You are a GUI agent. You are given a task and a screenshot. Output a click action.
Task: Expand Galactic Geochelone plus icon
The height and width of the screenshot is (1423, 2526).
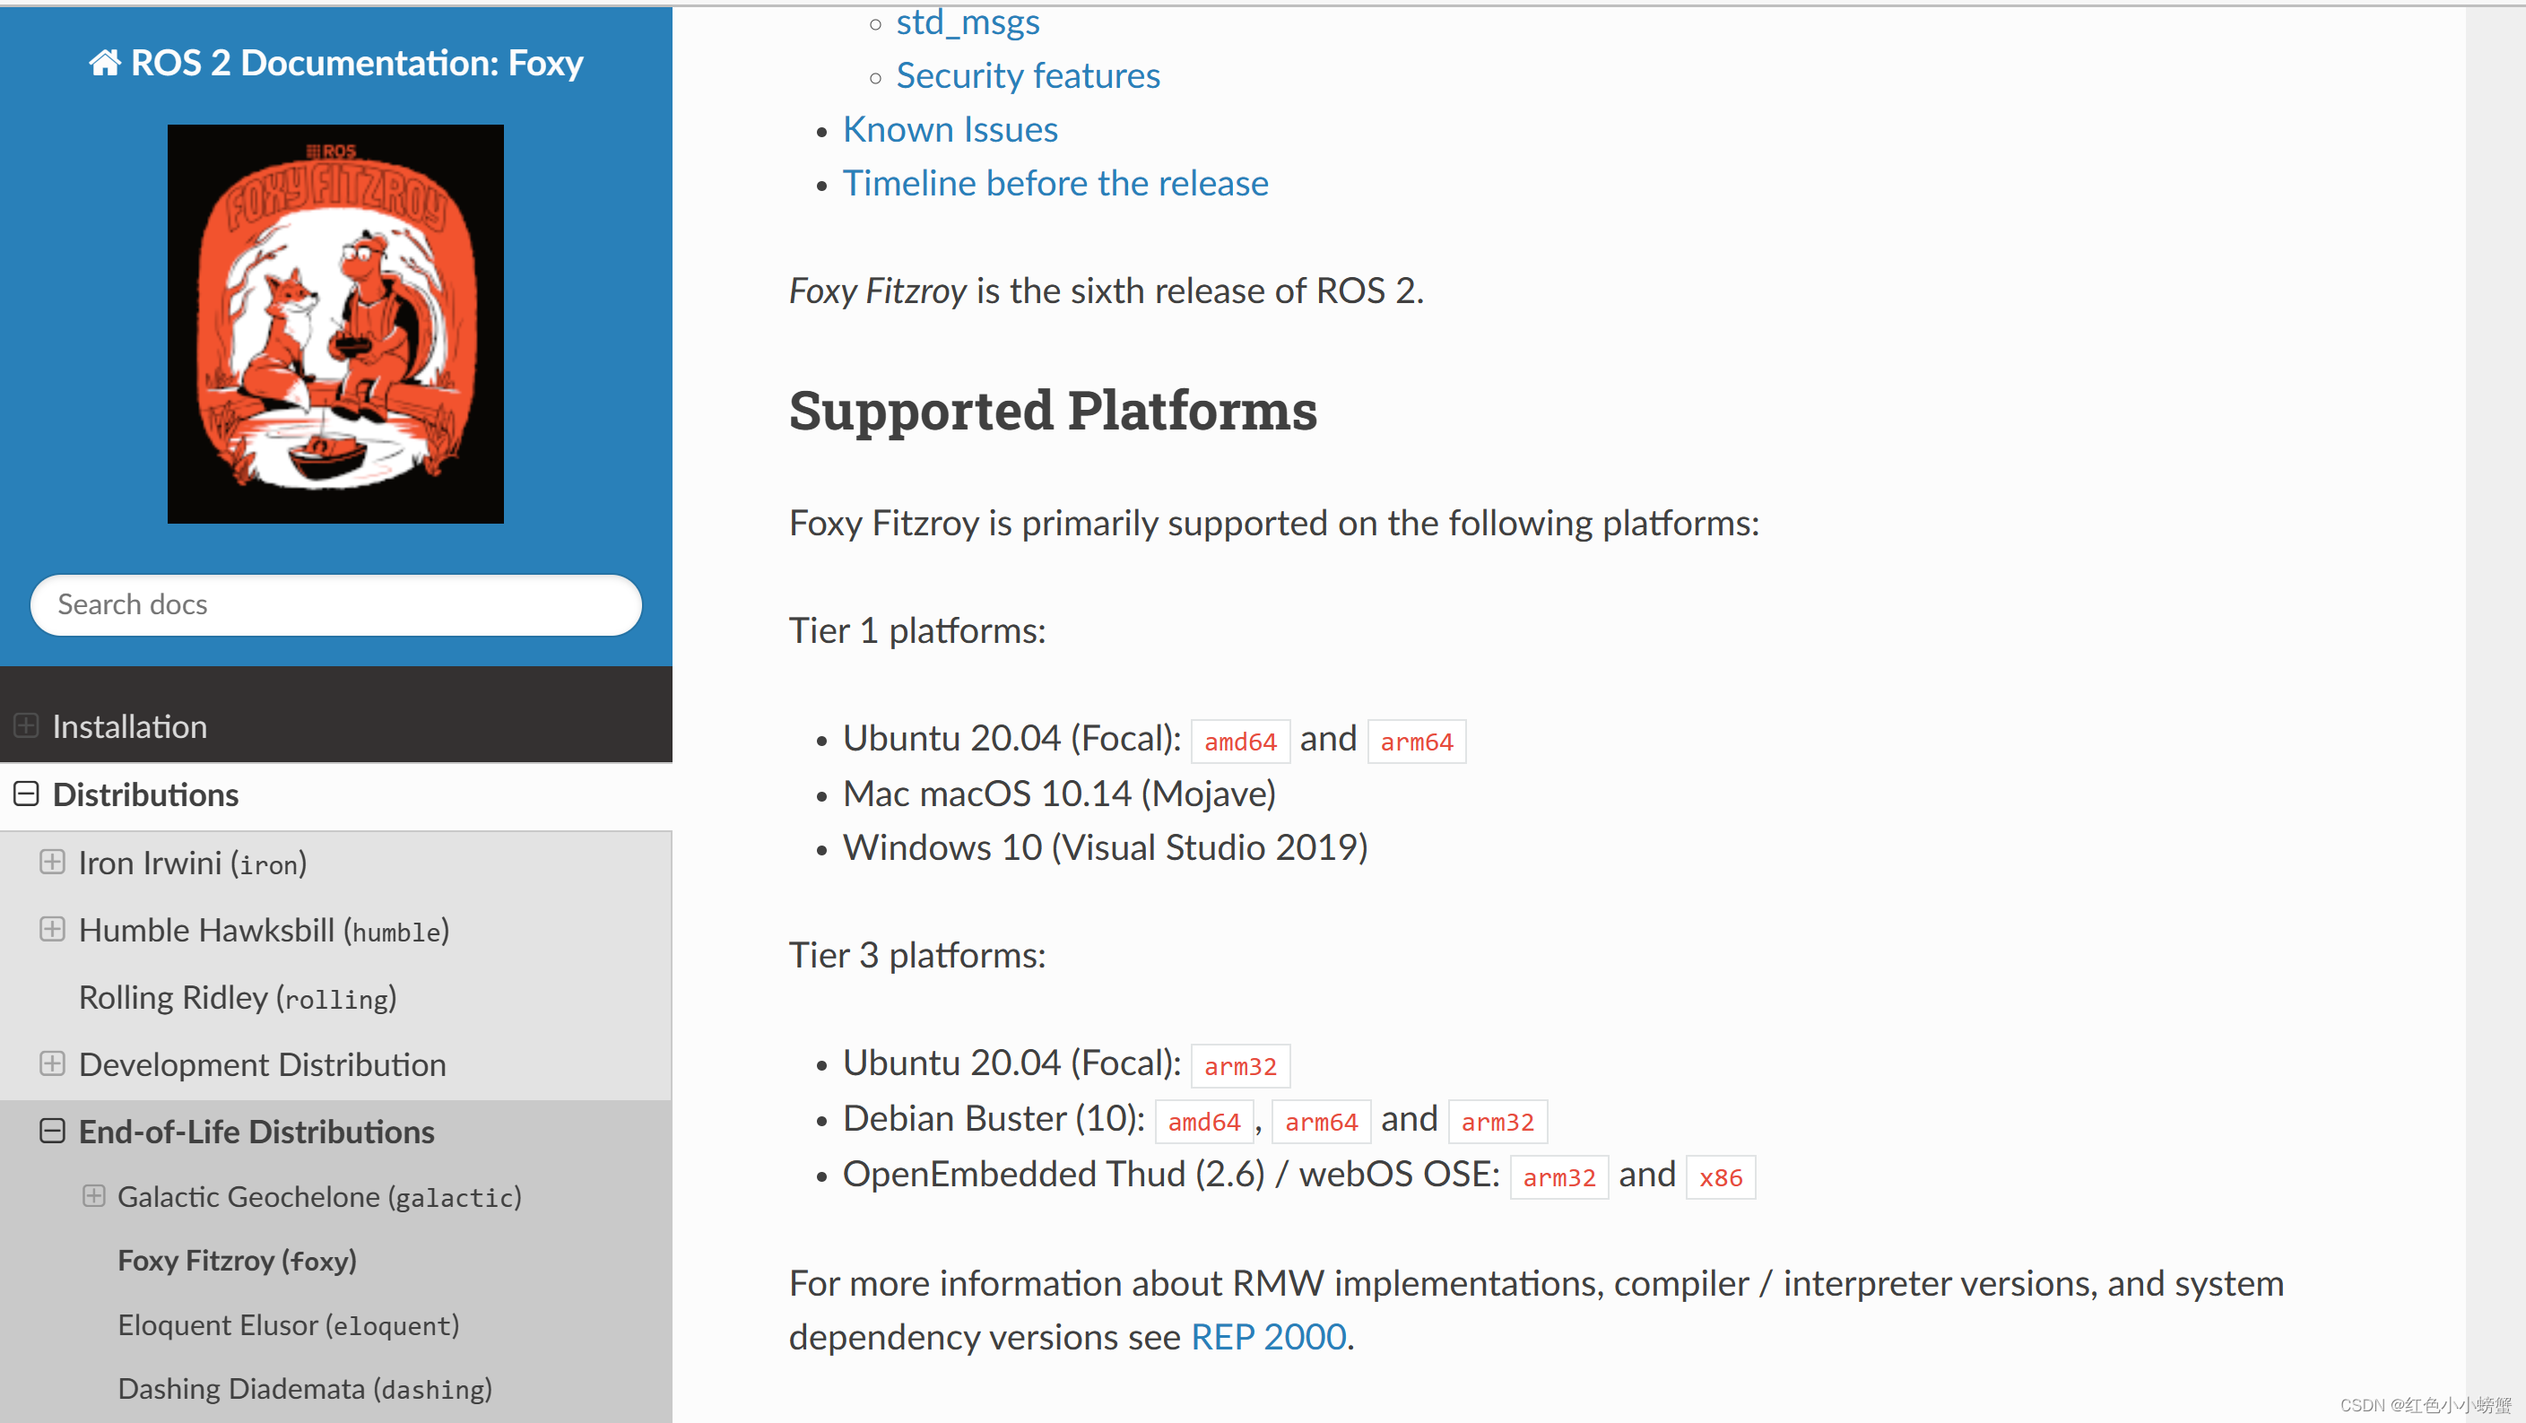pos(94,1195)
